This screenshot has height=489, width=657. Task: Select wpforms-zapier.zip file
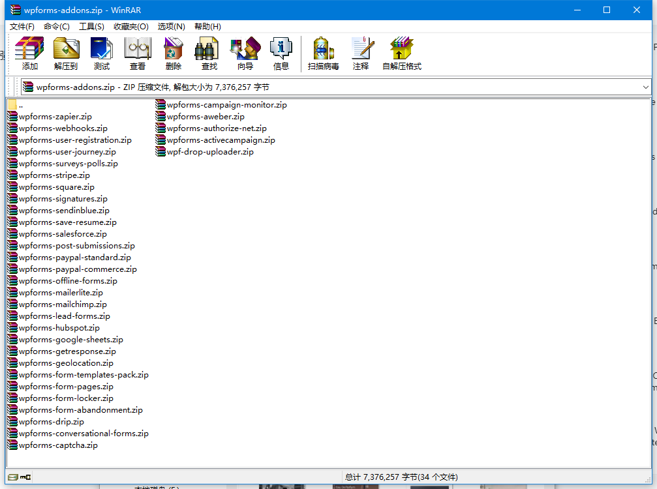pyautogui.click(x=50, y=117)
